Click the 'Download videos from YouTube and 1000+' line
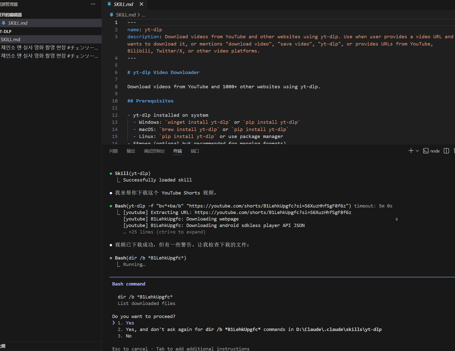This screenshot has height=351, width=455. [x=224, y=87]
